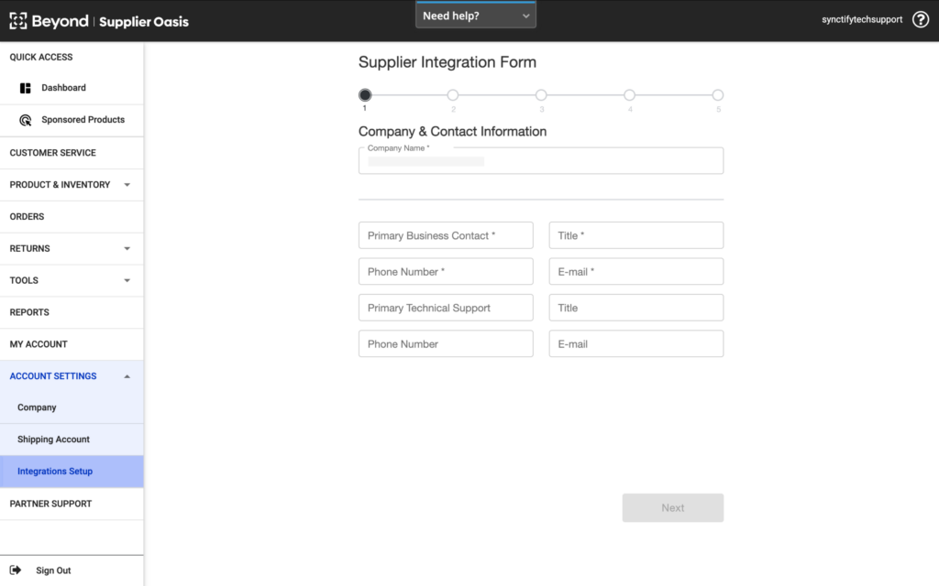Focus the optional technical E-mail field
This screenshot has width=939, height=586.
[x=636, y=344]
